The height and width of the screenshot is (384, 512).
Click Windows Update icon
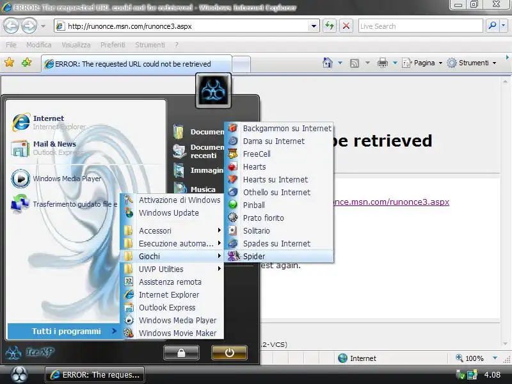(129, 212)
